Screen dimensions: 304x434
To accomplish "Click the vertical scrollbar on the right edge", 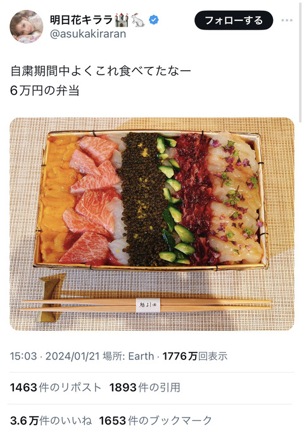I will (300, 62).
